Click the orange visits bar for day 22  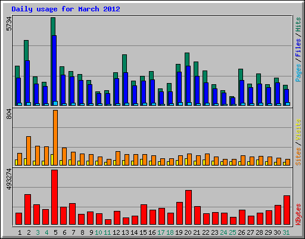pyautogui.click(x=207, y=160)
